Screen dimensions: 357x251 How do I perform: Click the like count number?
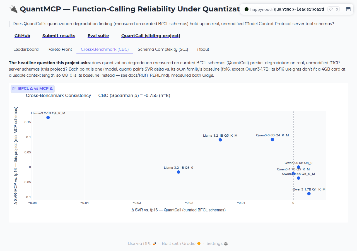point(337,9)
